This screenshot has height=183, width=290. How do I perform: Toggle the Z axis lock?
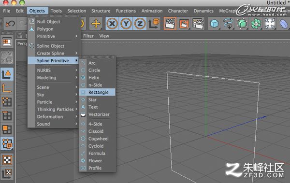click(140, 24)
